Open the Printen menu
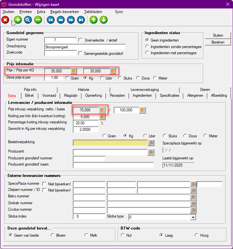Viewport: 233px width, 249px height. click(x=26, y=12)
